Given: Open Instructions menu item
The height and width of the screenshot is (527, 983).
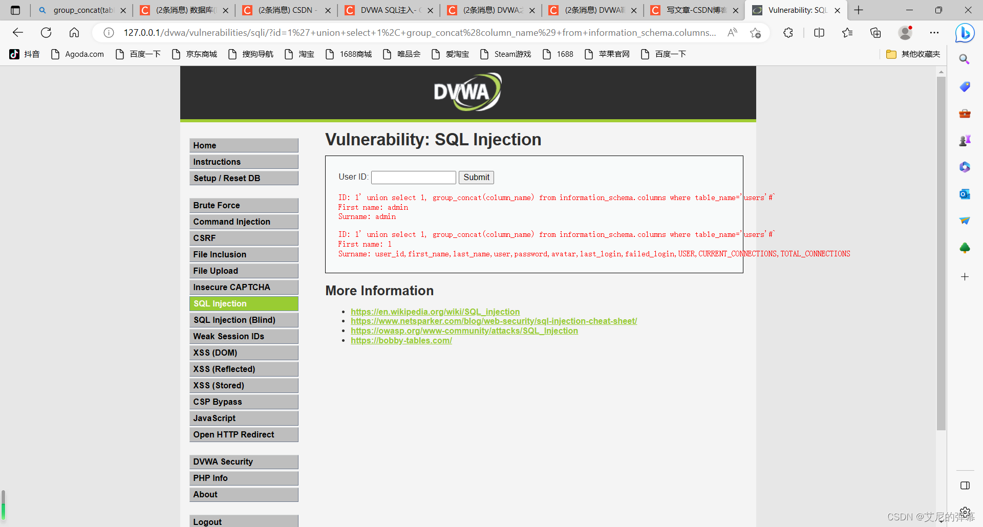Looking at the screenshot, I should [x=244, y=162].
